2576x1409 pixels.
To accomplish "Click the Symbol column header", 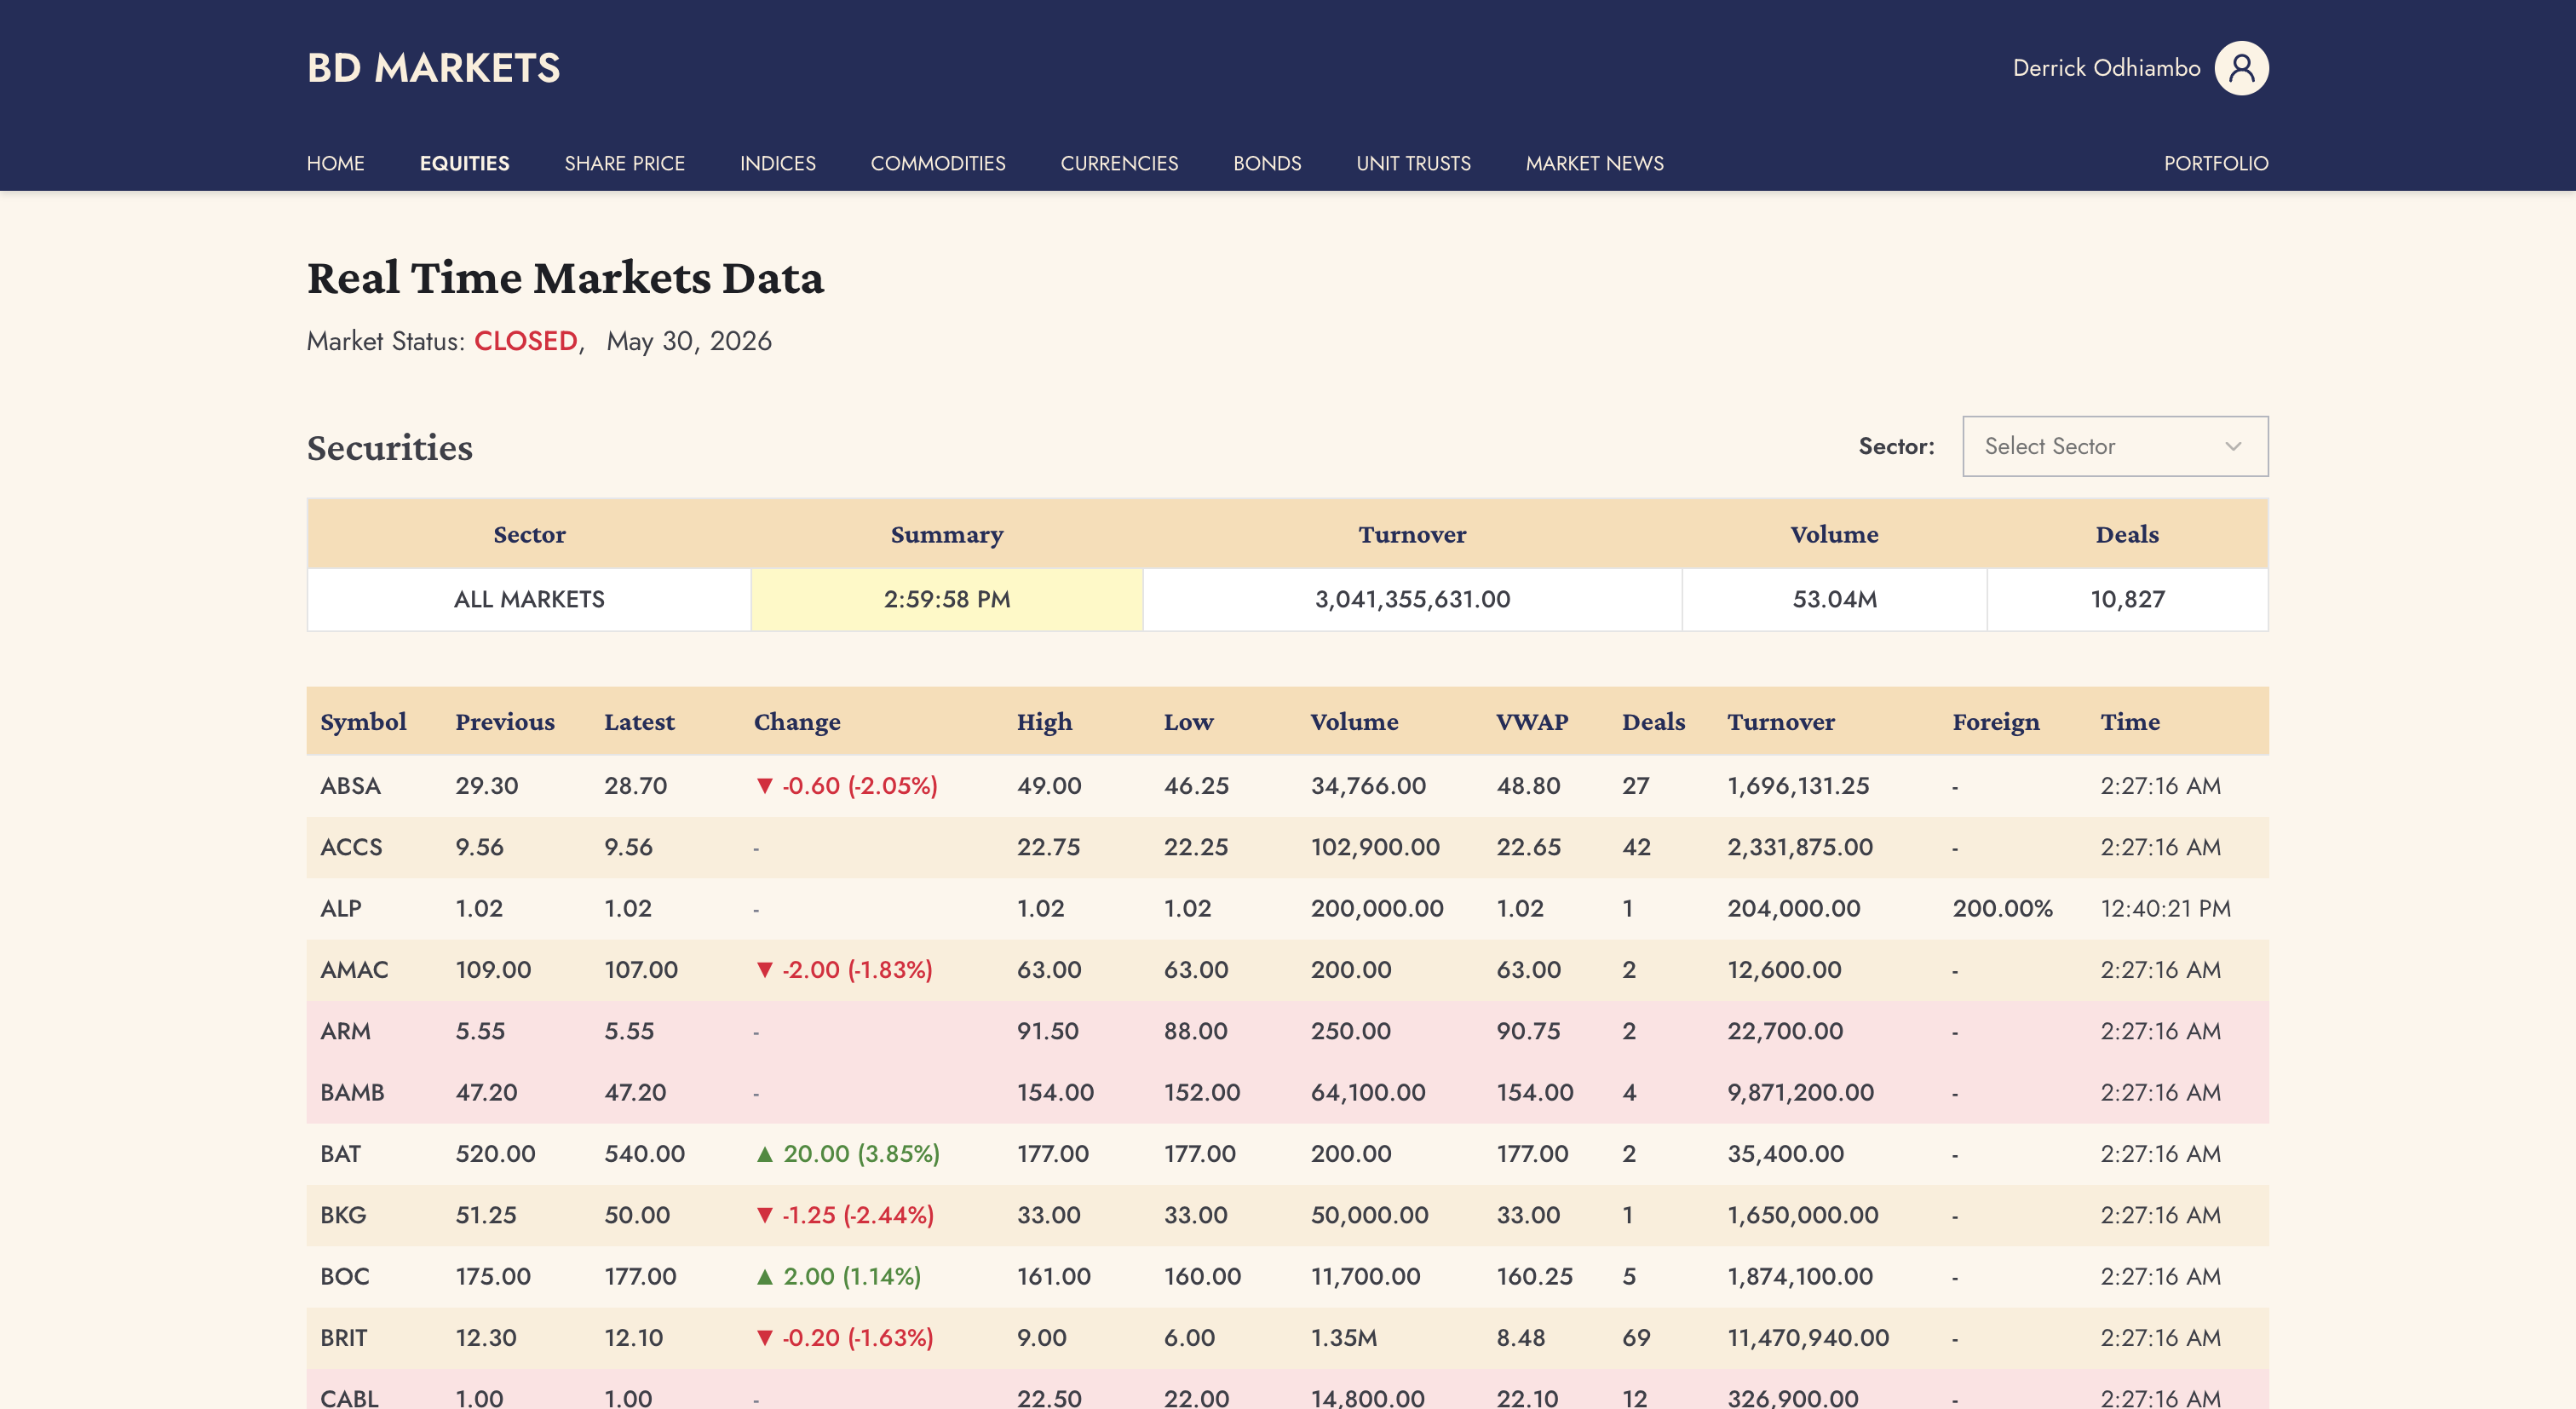I will 363,721.
